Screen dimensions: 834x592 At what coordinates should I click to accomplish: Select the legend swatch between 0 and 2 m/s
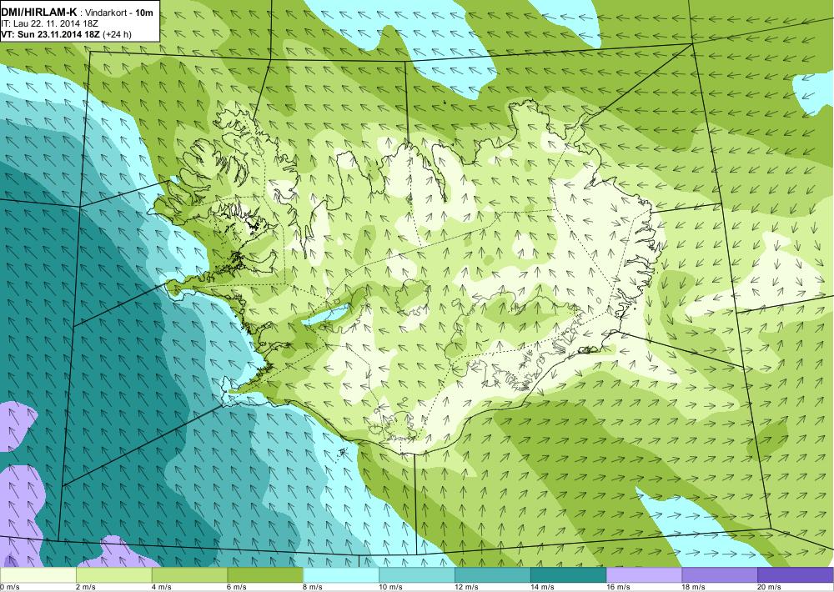pos(38,575)
